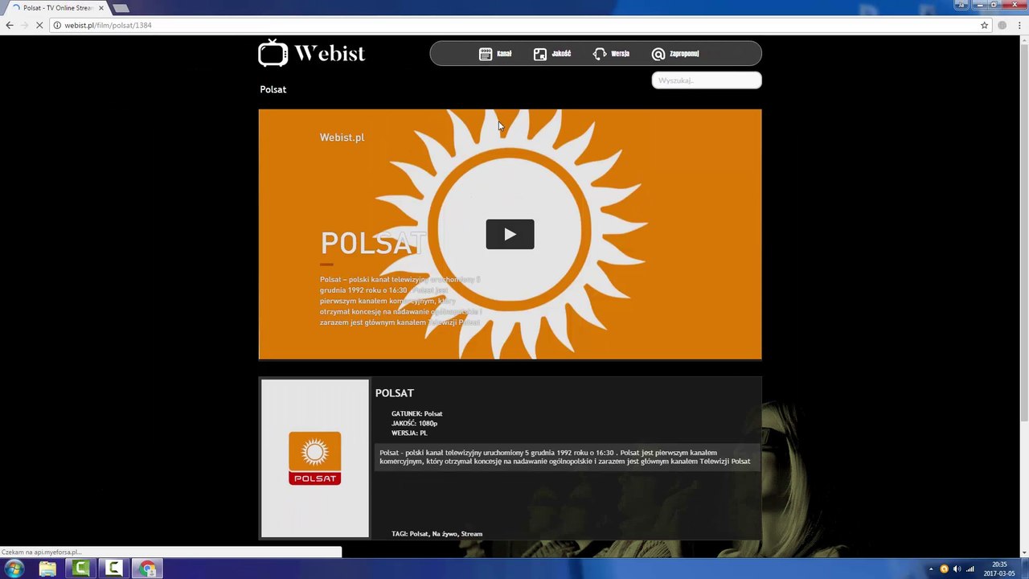This screenshot has width=1029, height=579.
Task: Click the Na żywo tag link
Action: 445,534
